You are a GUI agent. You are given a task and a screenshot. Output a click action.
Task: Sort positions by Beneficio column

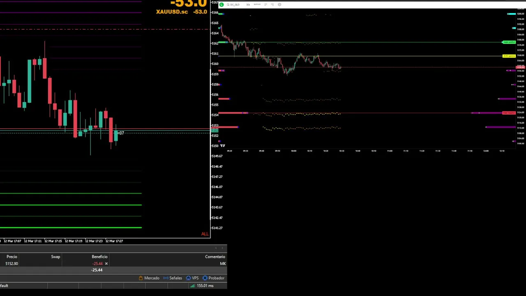pyautogui.click(x=99, y=257)
